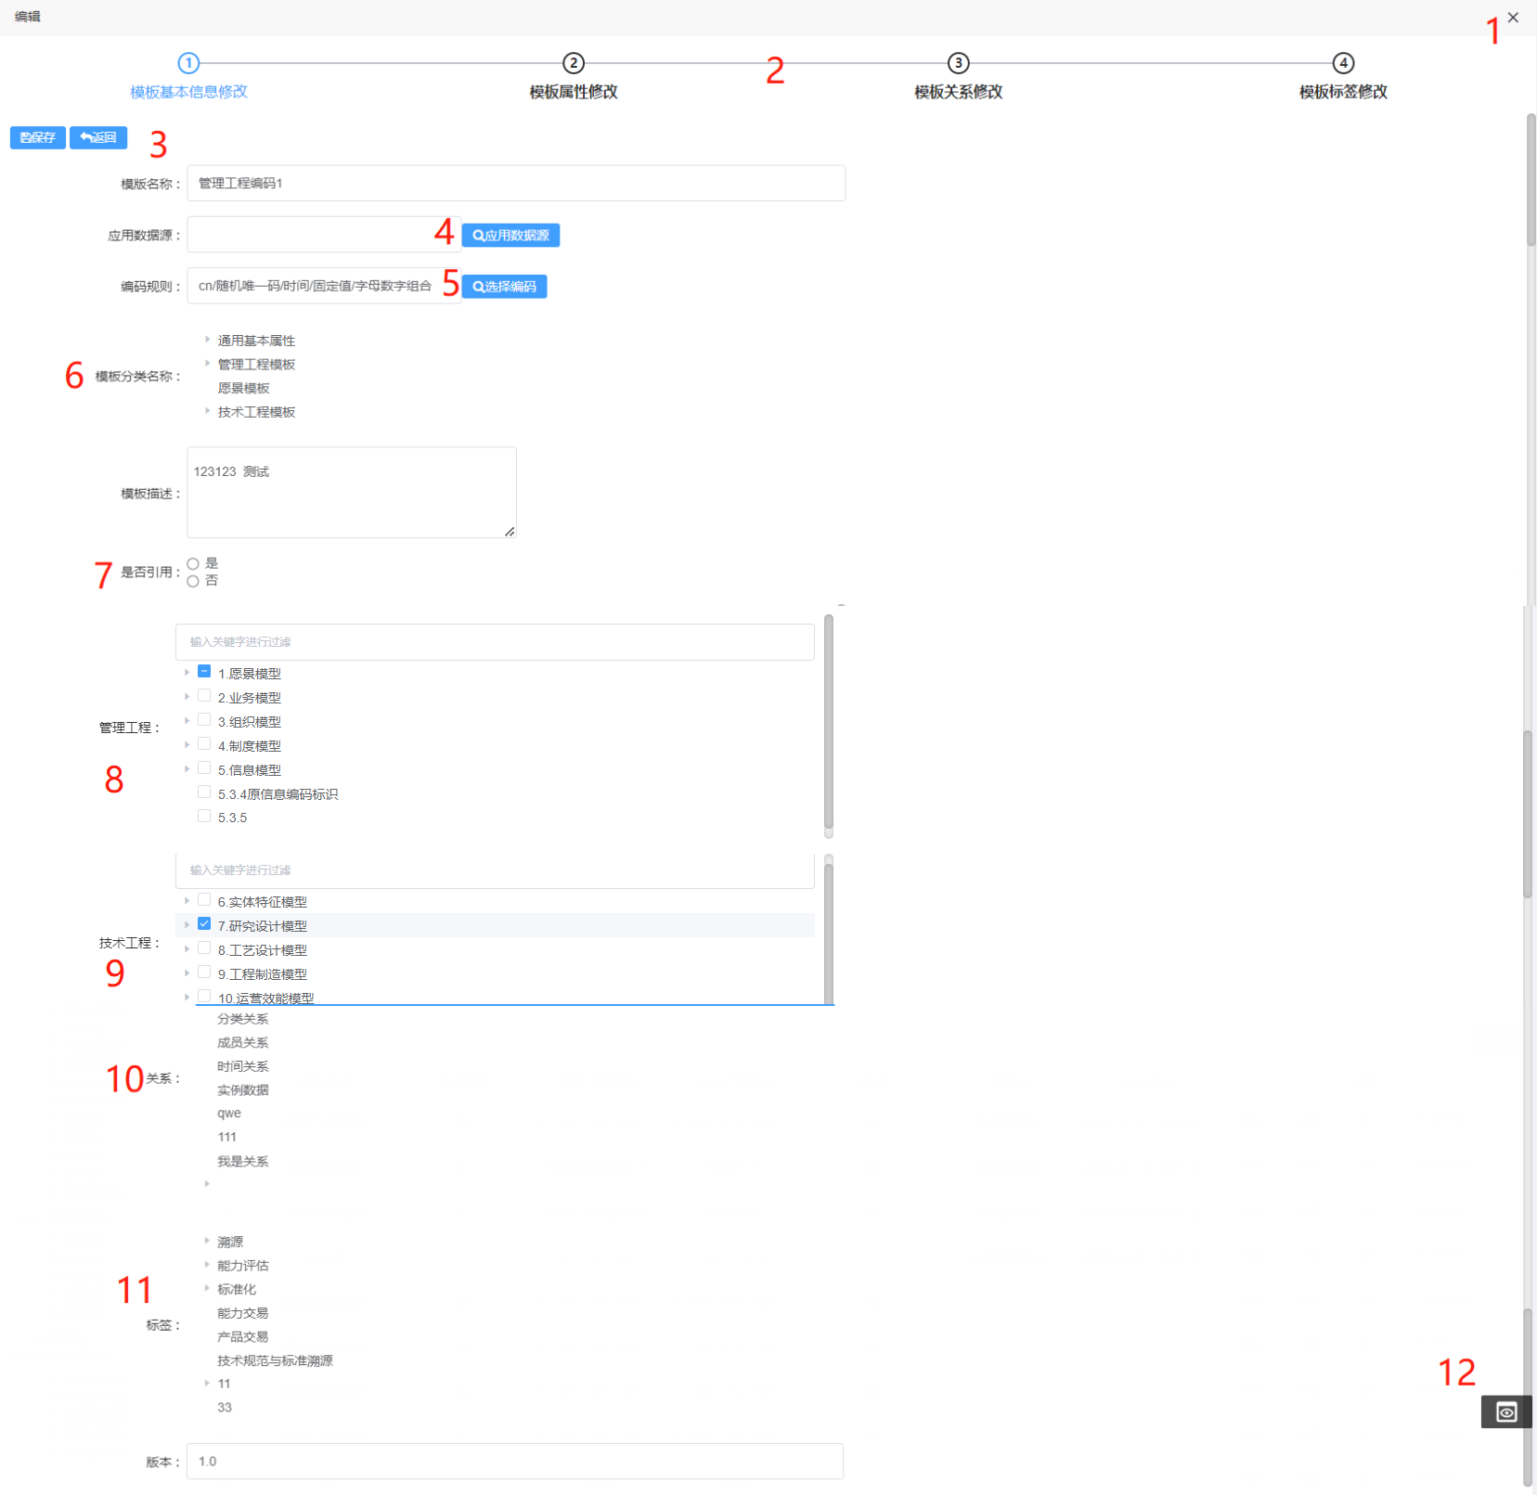Screen dimensions: 1537x1495
Task: Select the 否 radio option
Action: [193, 582]
